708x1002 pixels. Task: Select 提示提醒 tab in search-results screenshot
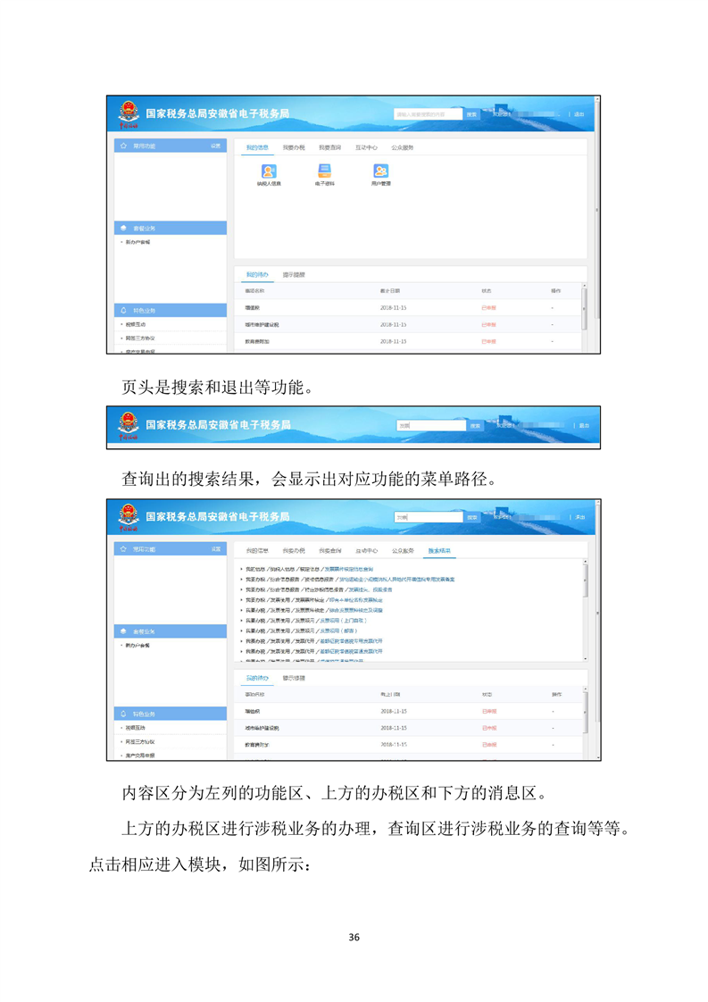pos(294,678)
